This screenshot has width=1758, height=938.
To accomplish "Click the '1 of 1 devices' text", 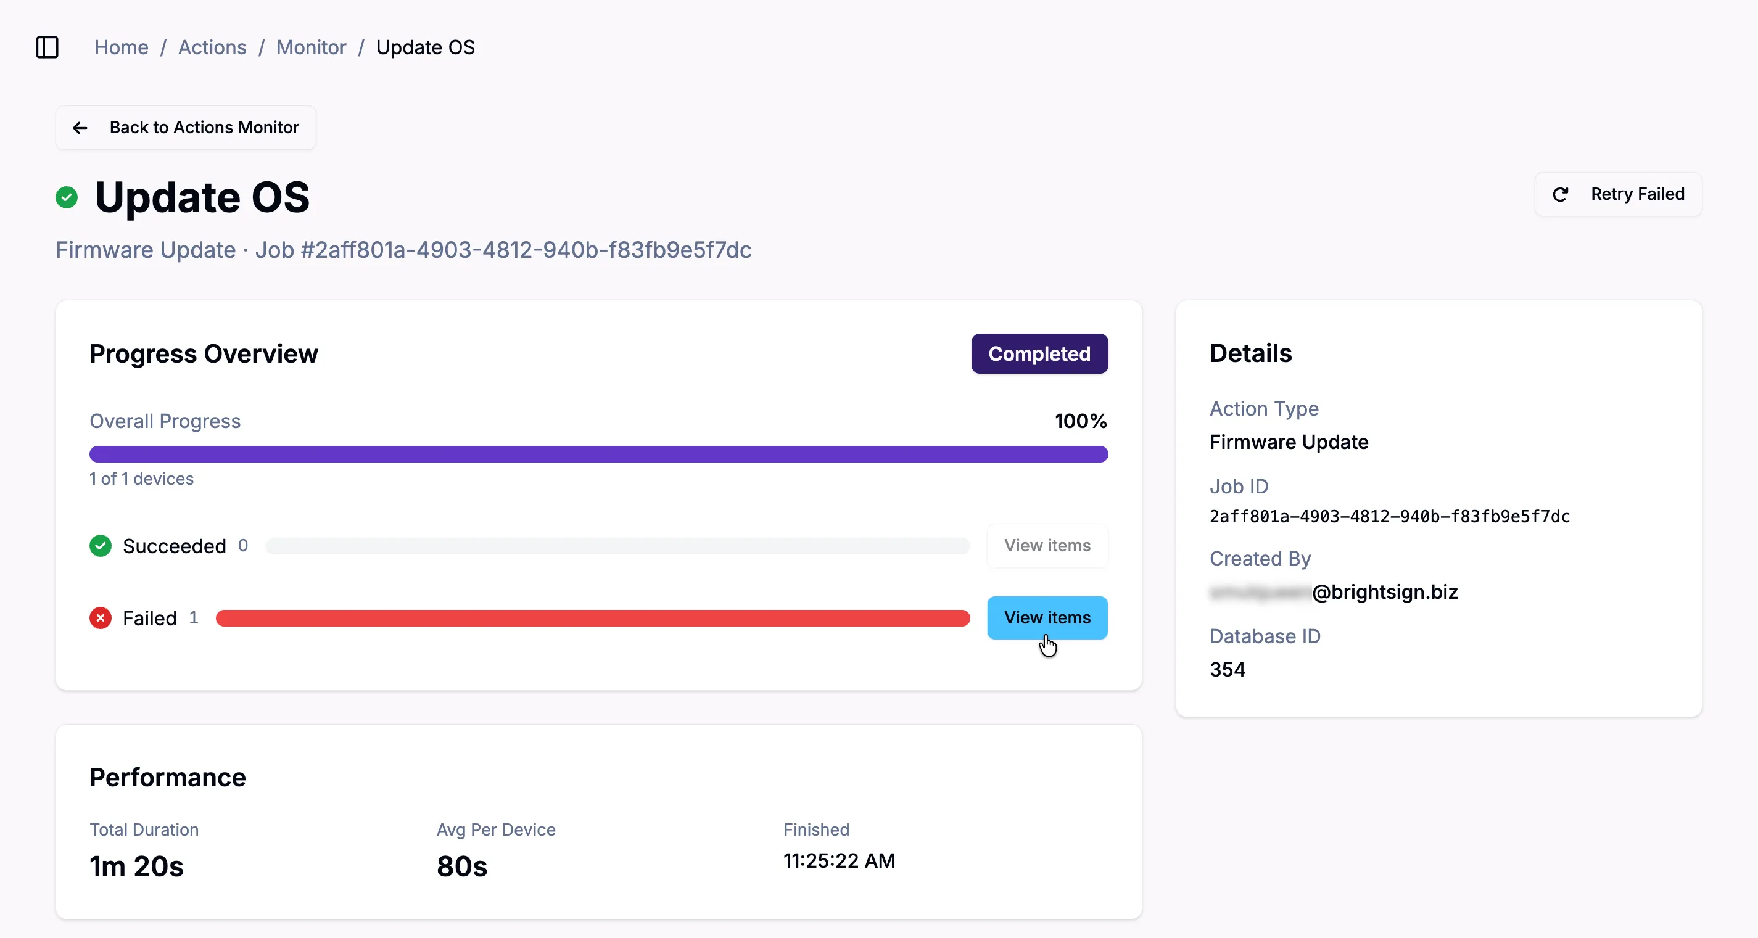I will click(141, 479).
